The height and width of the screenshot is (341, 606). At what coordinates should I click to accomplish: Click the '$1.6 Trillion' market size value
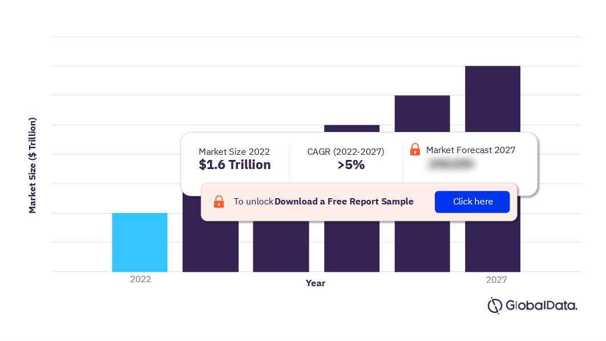pyautogui.click(x=235, y=165)
